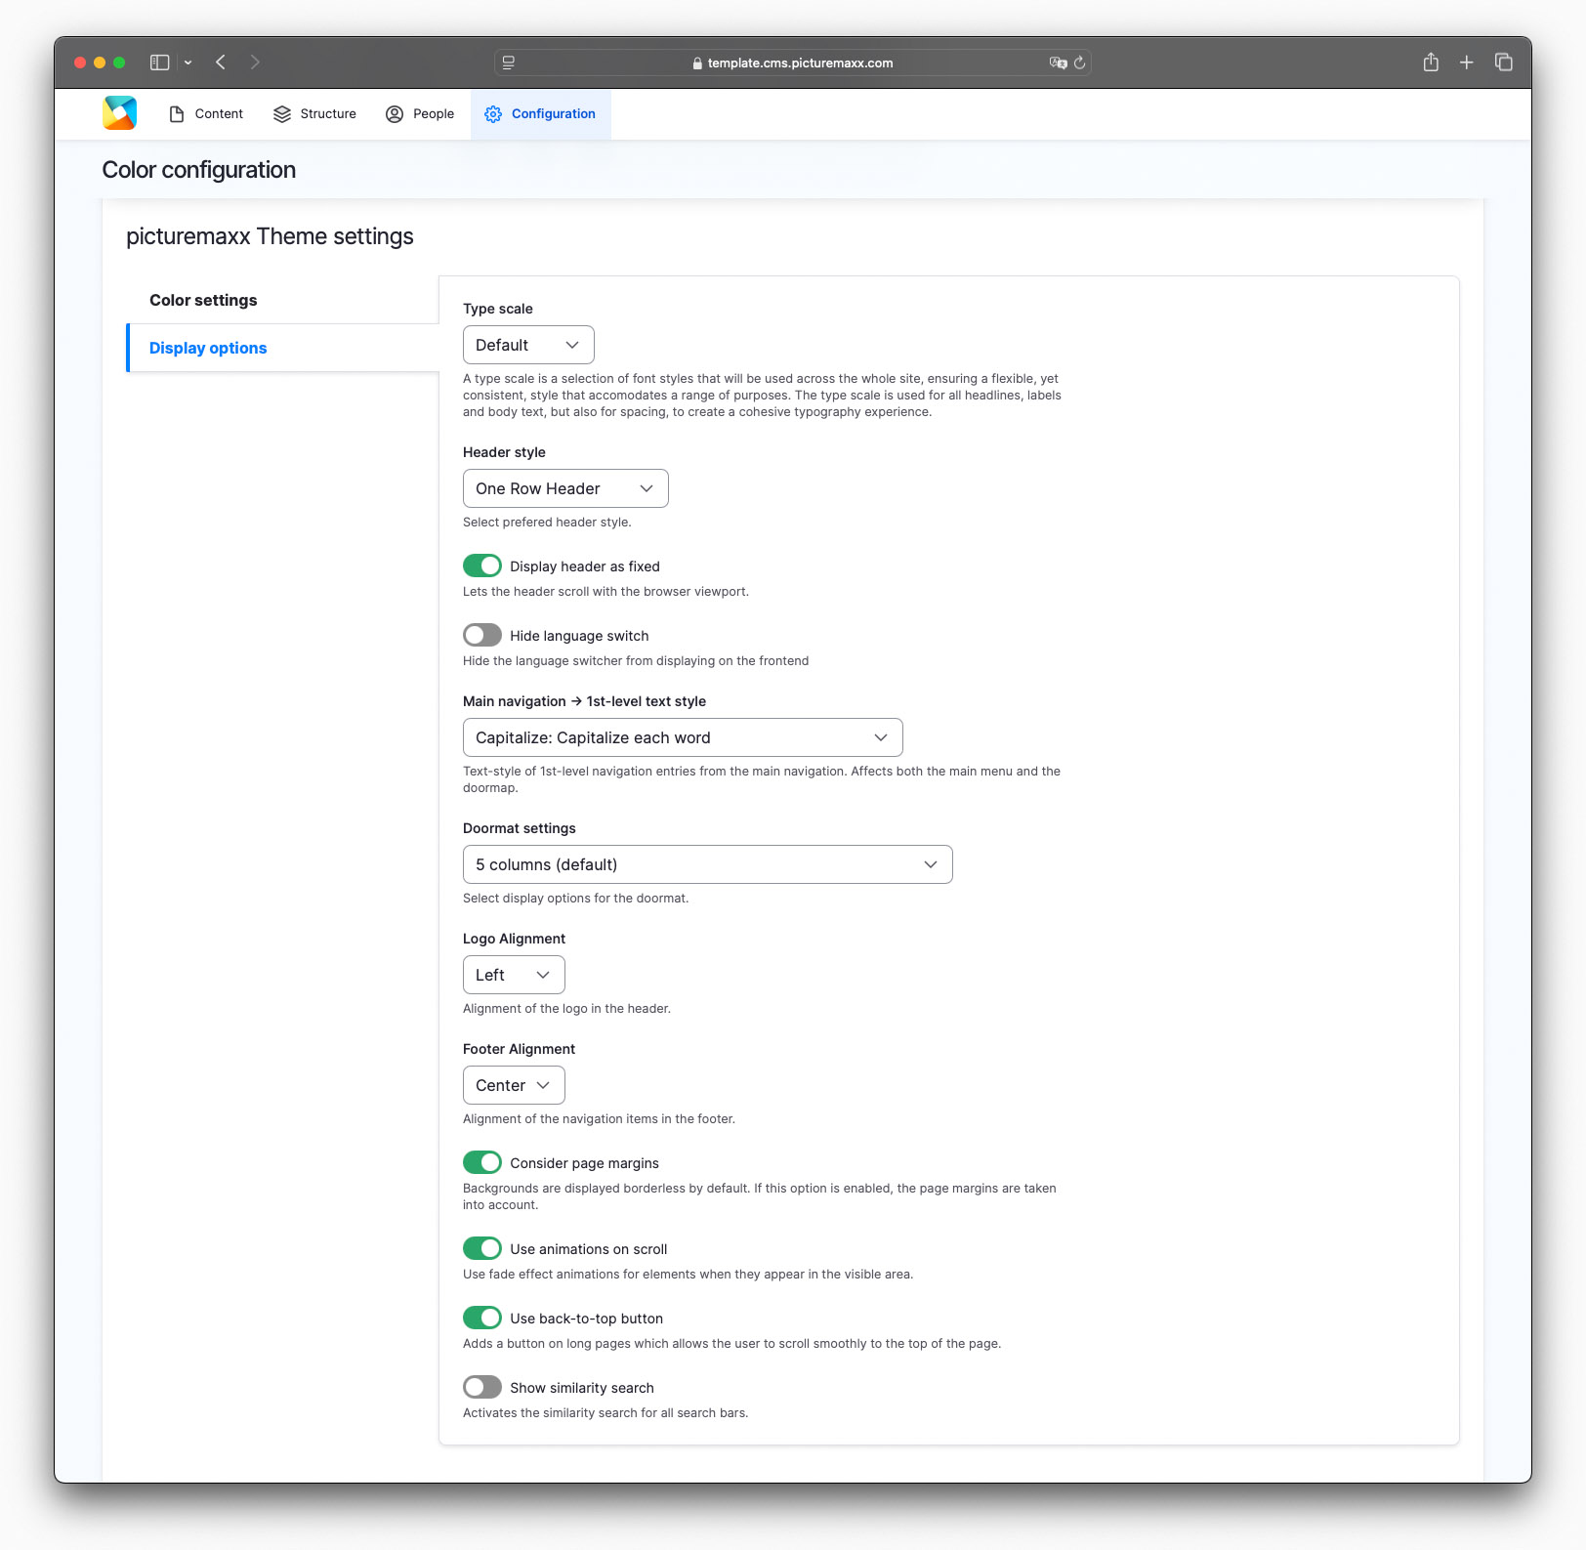Reload the page with refresh icon
1586x1550 pixels.
coord(1079,63)
